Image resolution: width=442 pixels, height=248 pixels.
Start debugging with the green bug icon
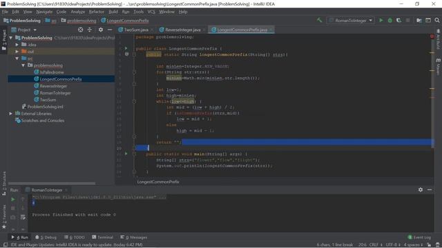[390, 20]
